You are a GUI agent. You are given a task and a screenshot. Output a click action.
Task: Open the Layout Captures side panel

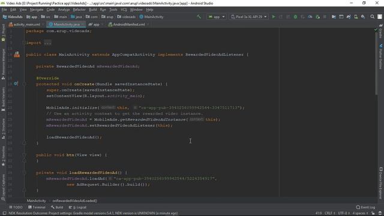tap(3, 187)
